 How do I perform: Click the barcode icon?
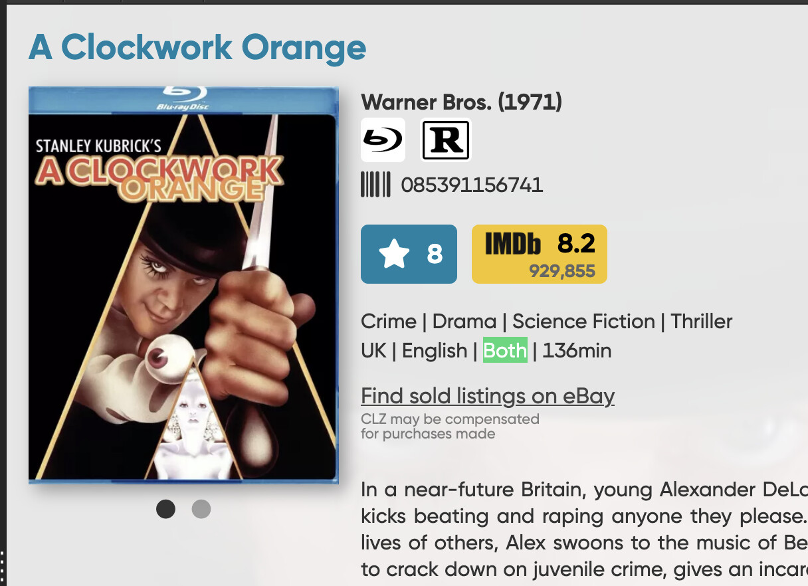coord(375,185)
